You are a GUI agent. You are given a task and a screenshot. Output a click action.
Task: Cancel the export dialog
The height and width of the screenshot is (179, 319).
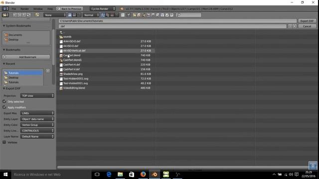pos(307,26)
